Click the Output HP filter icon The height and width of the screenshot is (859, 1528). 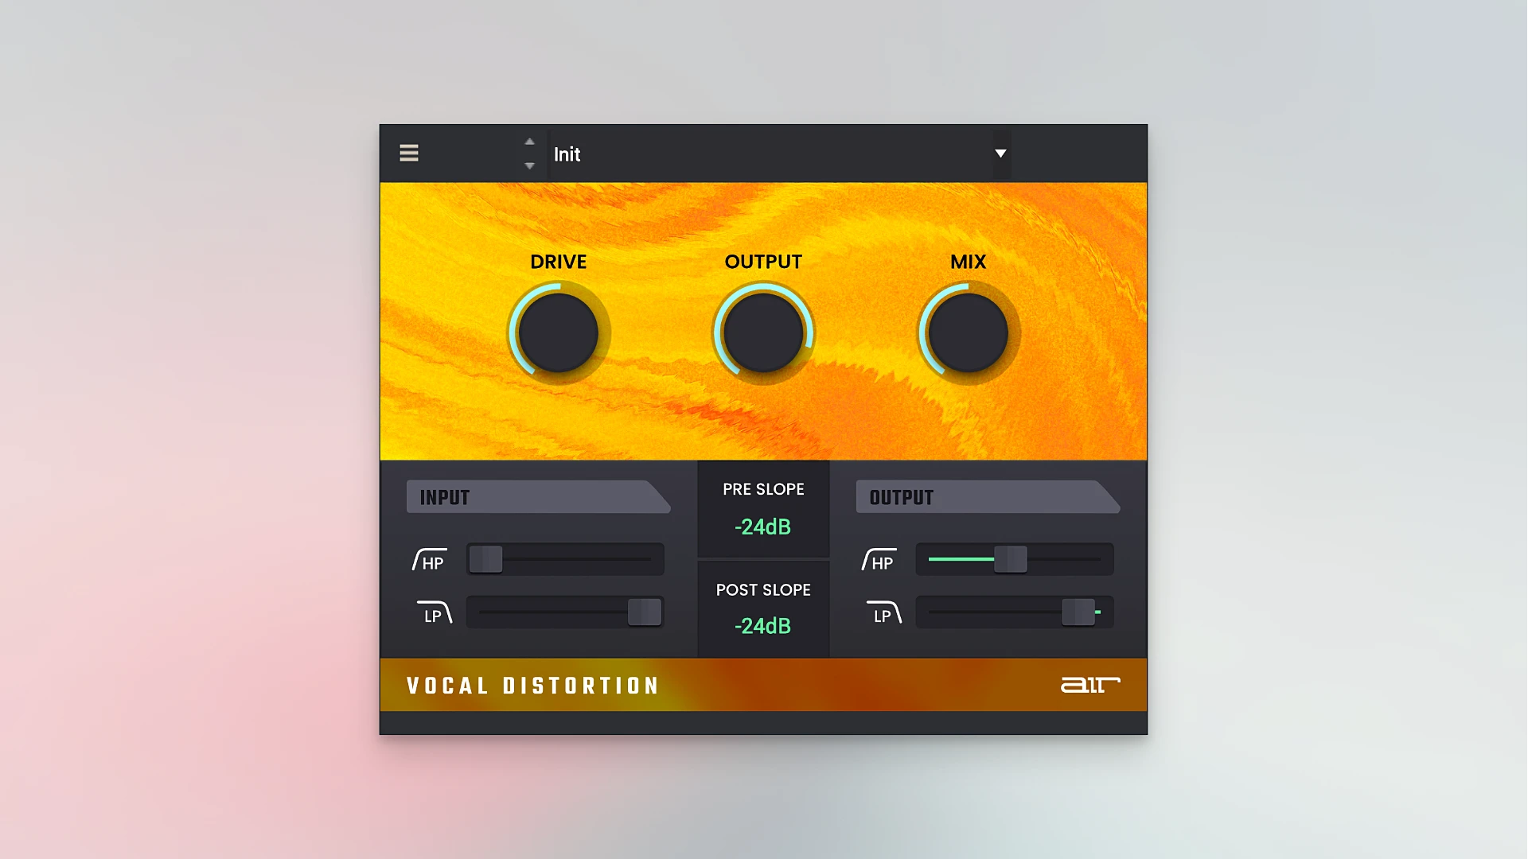879,560
